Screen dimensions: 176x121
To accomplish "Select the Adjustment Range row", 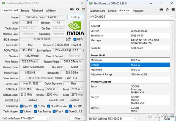I will pyautogui.click(x=130, y=74).
